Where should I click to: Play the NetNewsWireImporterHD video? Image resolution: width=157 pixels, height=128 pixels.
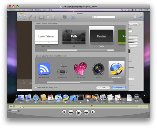coord(78,113)
